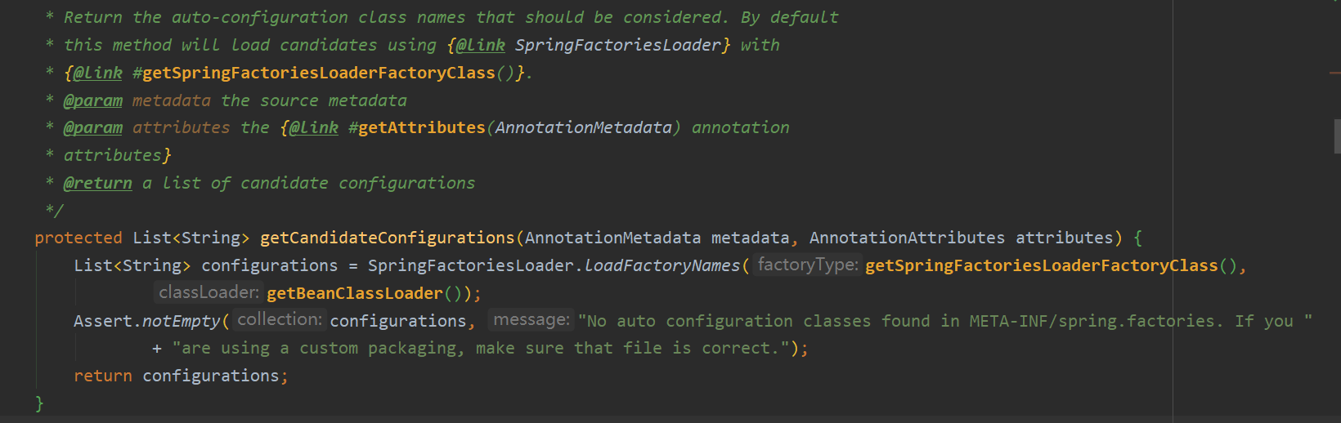The height and width of the screenshot is (423, 1341).
Task: Click the loadFactoryNames static method call
Action: point(662,265)
